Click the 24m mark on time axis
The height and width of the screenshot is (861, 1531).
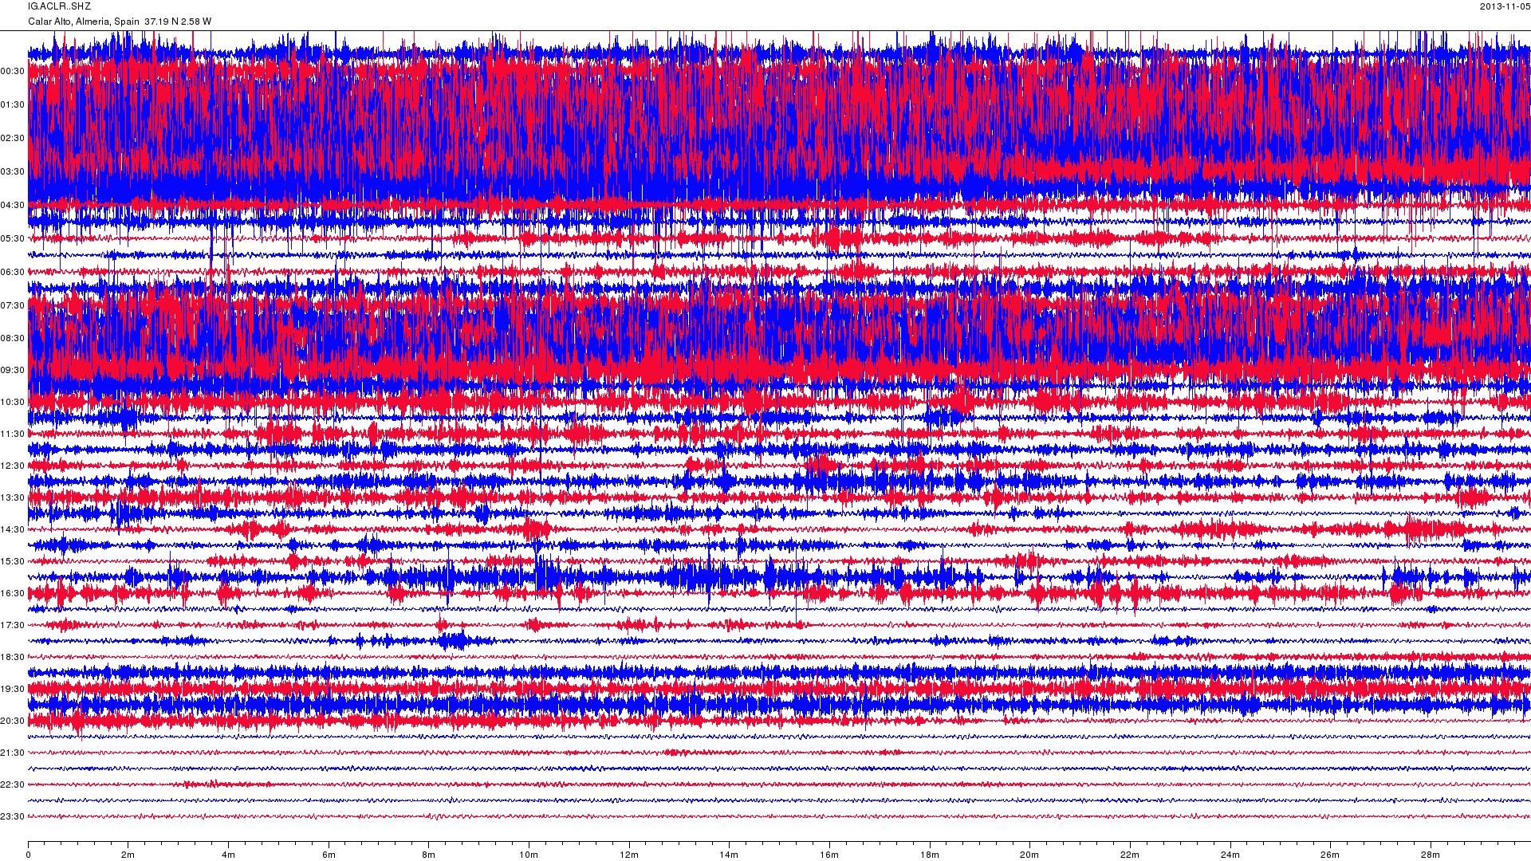point(1230,855)
